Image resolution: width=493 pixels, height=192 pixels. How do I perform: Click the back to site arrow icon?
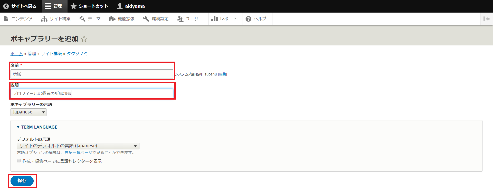pos(6,6)
